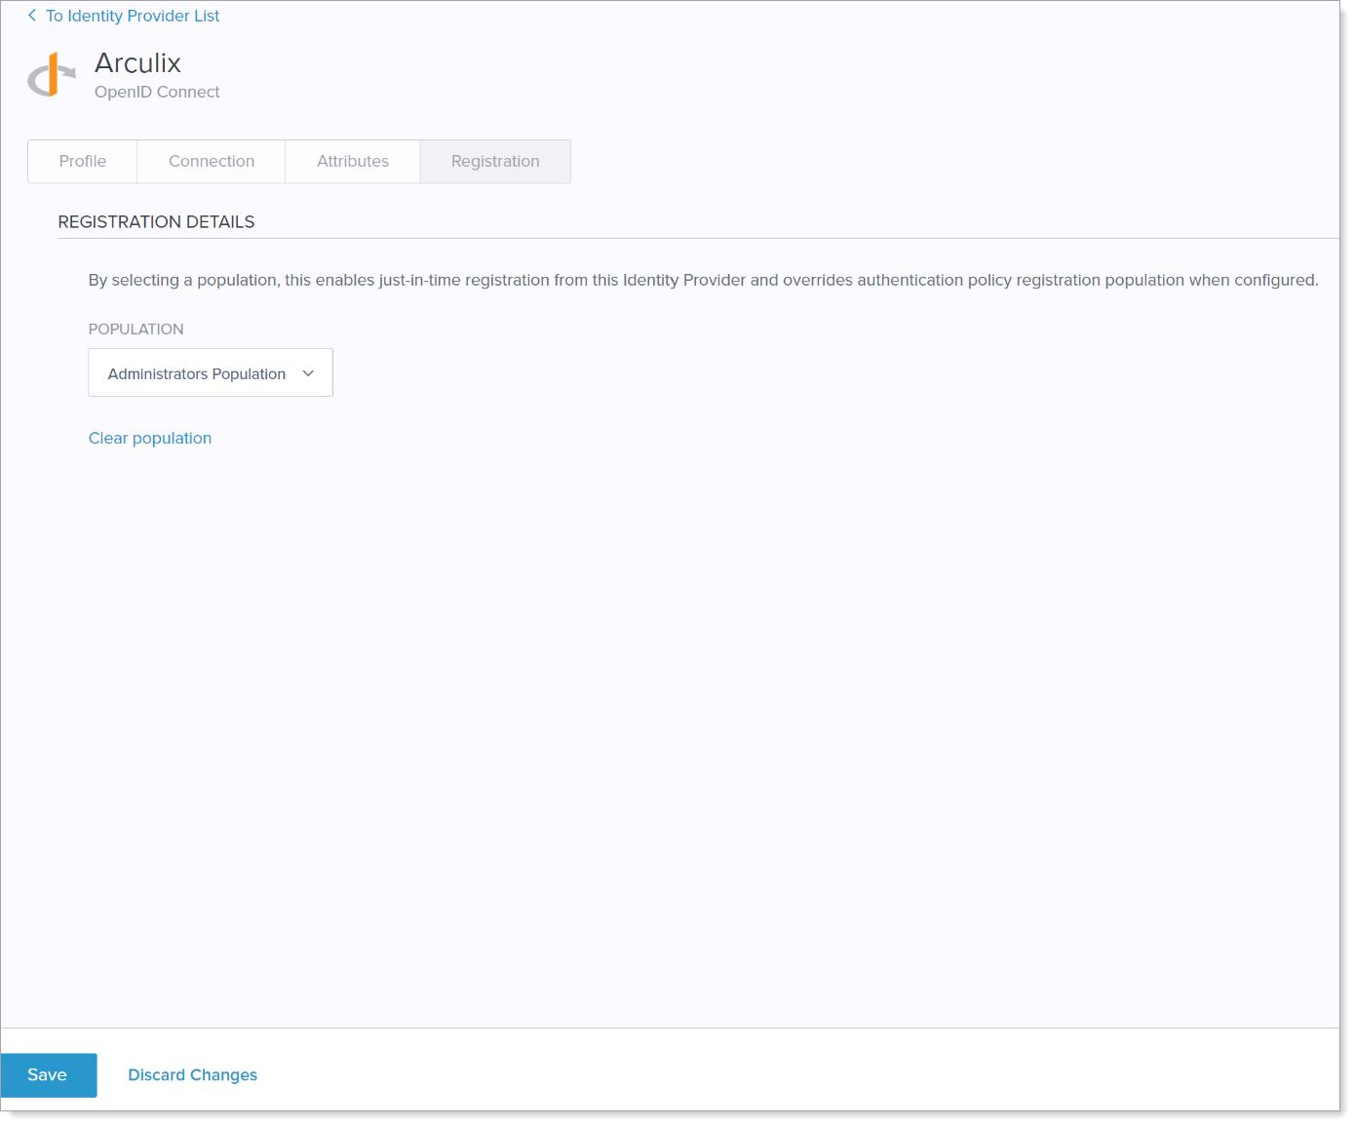Go back to Identity Provider List

[x=133, y=16]
